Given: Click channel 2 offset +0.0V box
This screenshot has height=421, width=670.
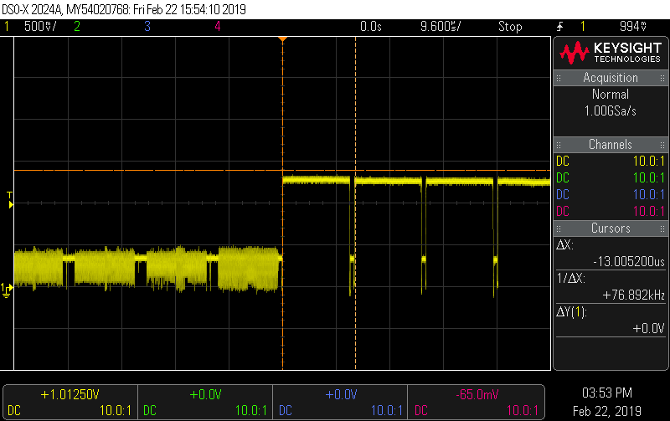Looking at the screenshot, I should [205, 403].
